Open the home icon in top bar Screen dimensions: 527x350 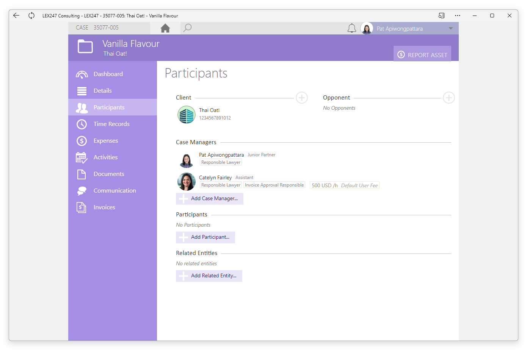(x=165, y=28)
